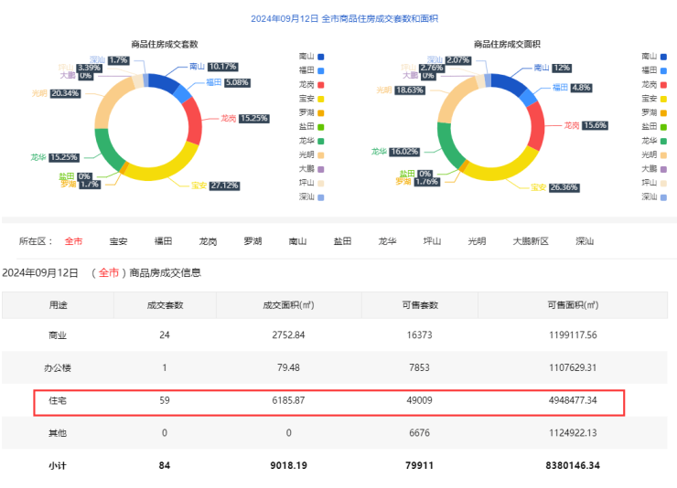The width and height of the screenshot is (677, 488).
Task: Toggle 南山 legend item in 成交套数 chart
Action: (310, 57)
